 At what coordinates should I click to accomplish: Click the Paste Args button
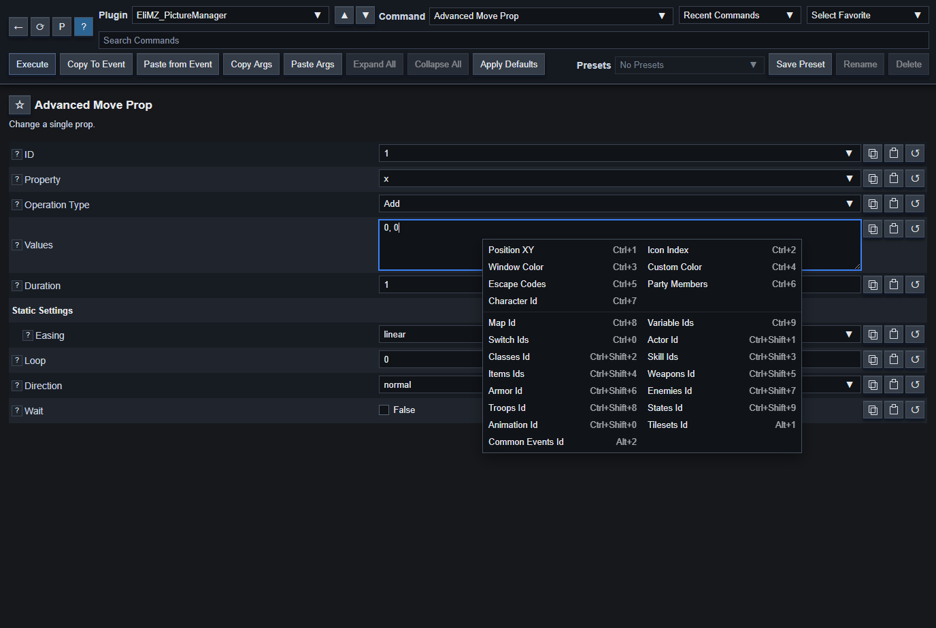click(x=313, y=65)
